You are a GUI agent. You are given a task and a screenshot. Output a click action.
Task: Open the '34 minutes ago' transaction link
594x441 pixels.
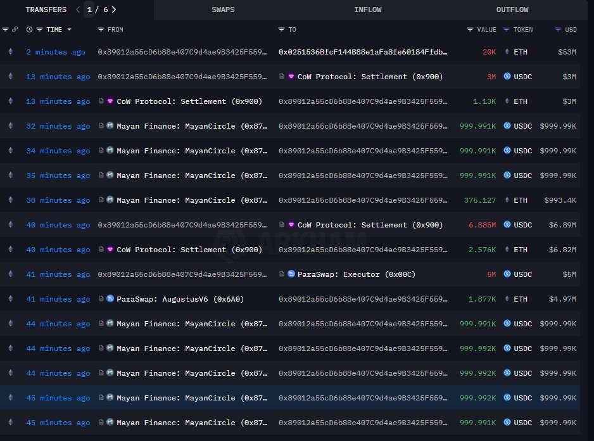click(x=58, y=151)
